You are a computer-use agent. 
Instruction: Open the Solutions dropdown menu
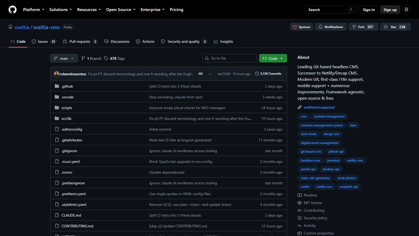coord(60,10)
